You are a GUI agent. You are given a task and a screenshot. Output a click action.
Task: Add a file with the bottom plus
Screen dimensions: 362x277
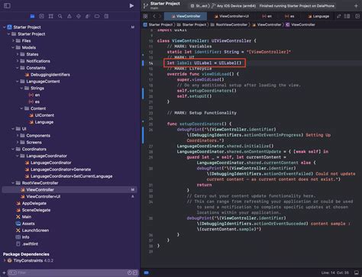(4, 272)
